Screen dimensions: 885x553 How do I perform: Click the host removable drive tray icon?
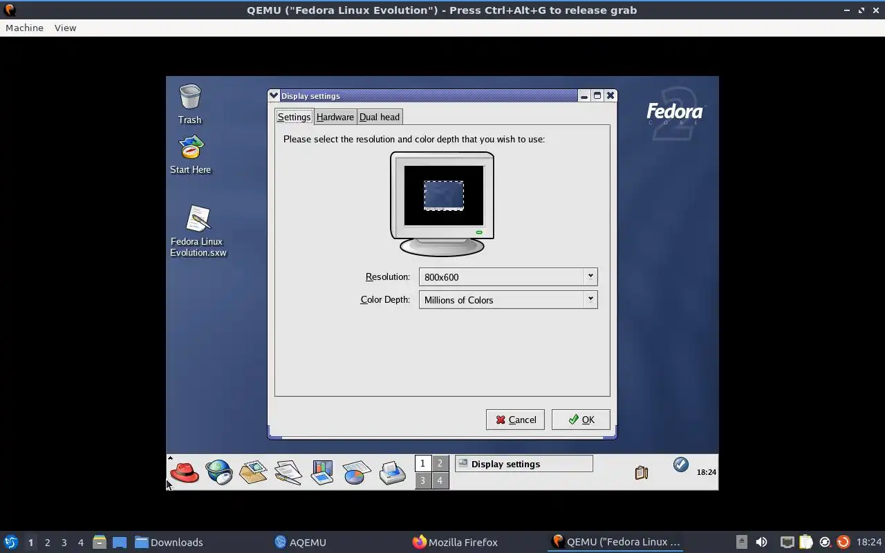tap(741, 542)
